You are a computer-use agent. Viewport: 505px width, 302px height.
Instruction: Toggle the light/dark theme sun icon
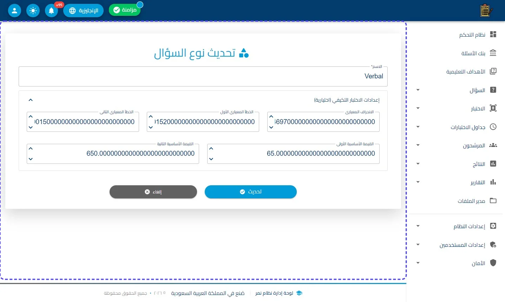pyautogui.click(x=33, y=11)
